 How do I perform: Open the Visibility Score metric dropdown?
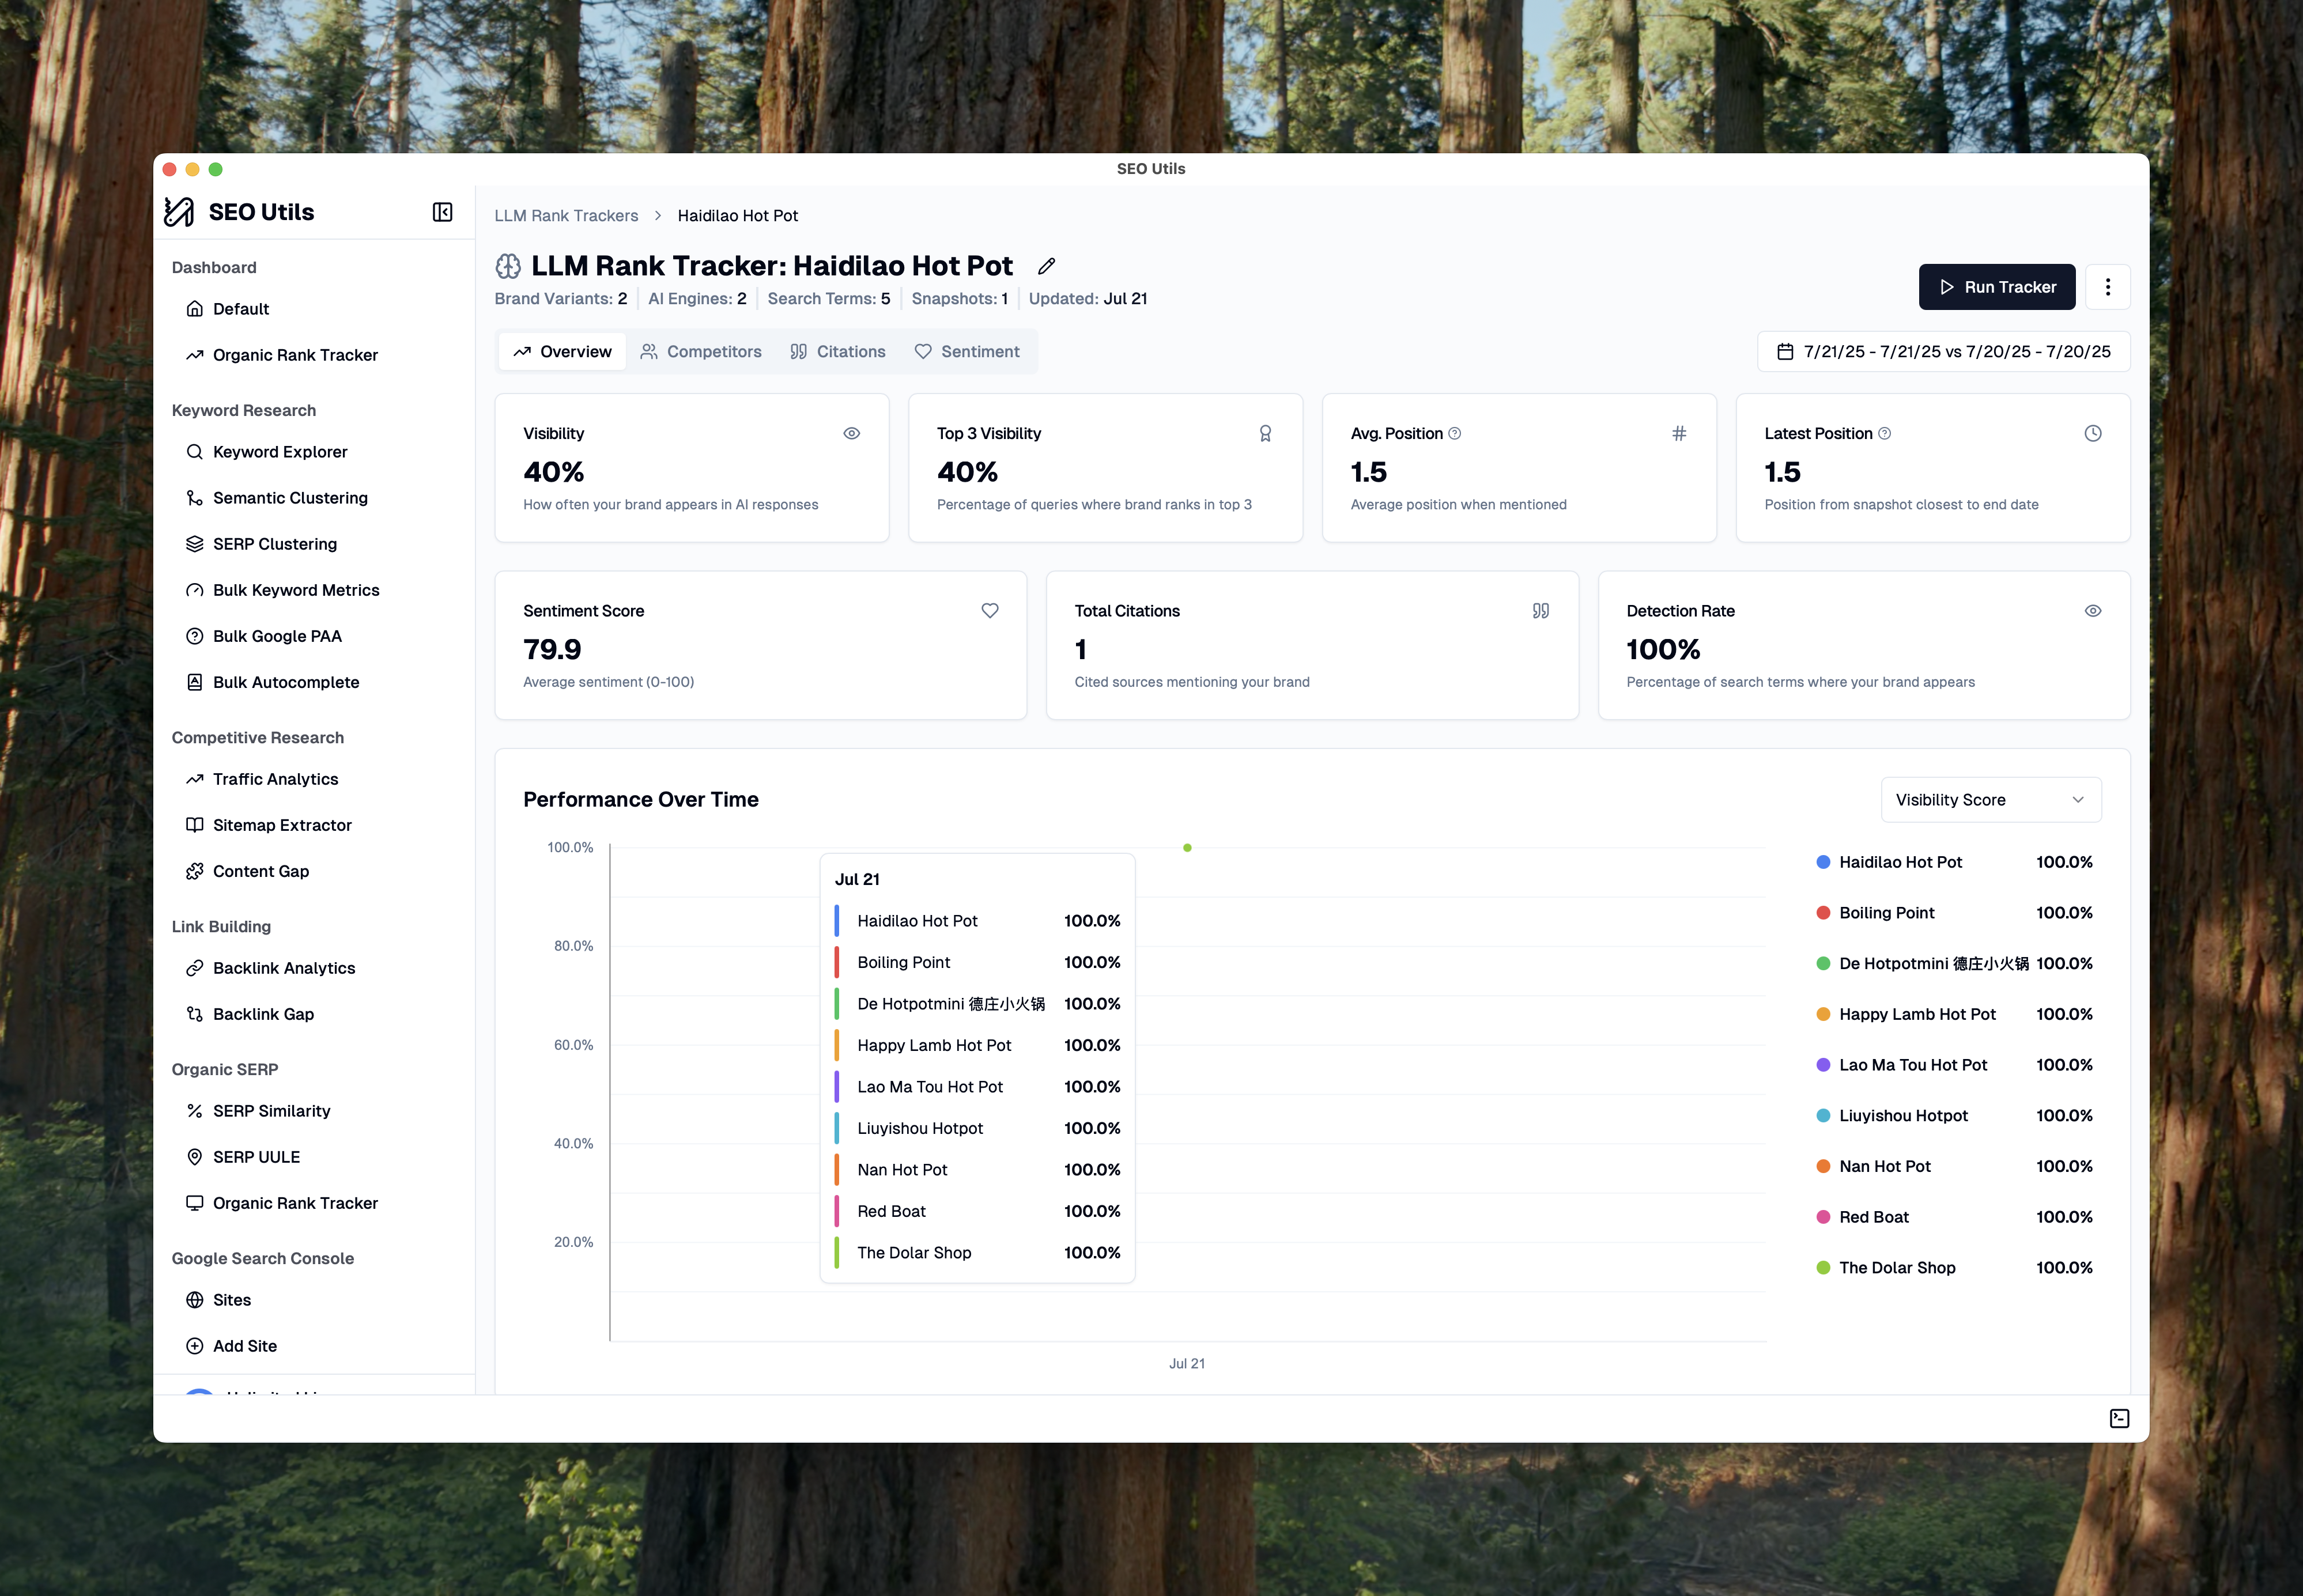click(x=1990, y=800)
